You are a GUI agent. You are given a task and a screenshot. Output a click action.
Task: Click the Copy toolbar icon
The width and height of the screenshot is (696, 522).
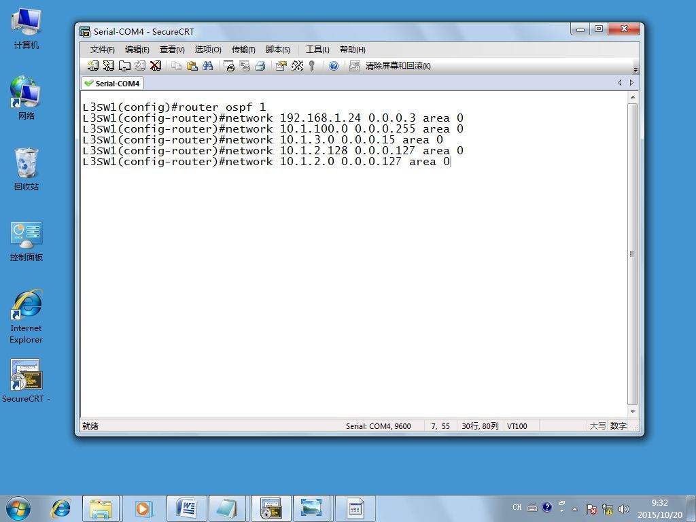point(176,66)
